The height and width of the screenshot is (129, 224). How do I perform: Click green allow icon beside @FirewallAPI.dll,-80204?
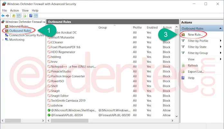pos(49,115)
